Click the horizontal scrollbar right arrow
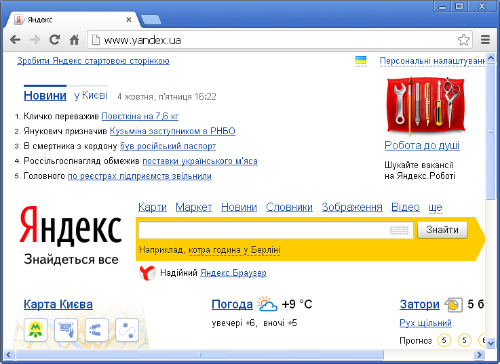Viewport: 500px width, 364px height. click(x=479, y=355)
